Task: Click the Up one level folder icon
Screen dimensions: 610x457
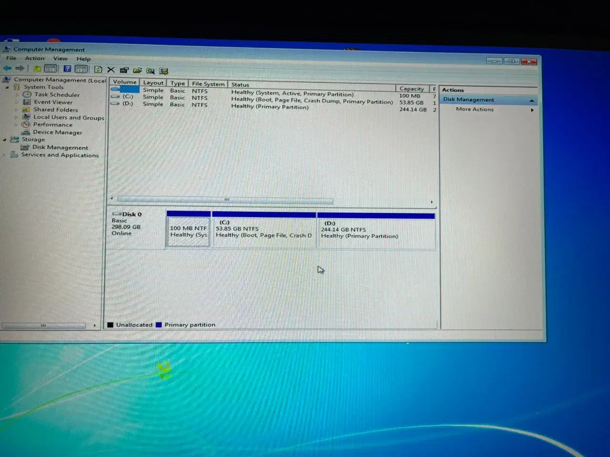Action: pos(37,69)
